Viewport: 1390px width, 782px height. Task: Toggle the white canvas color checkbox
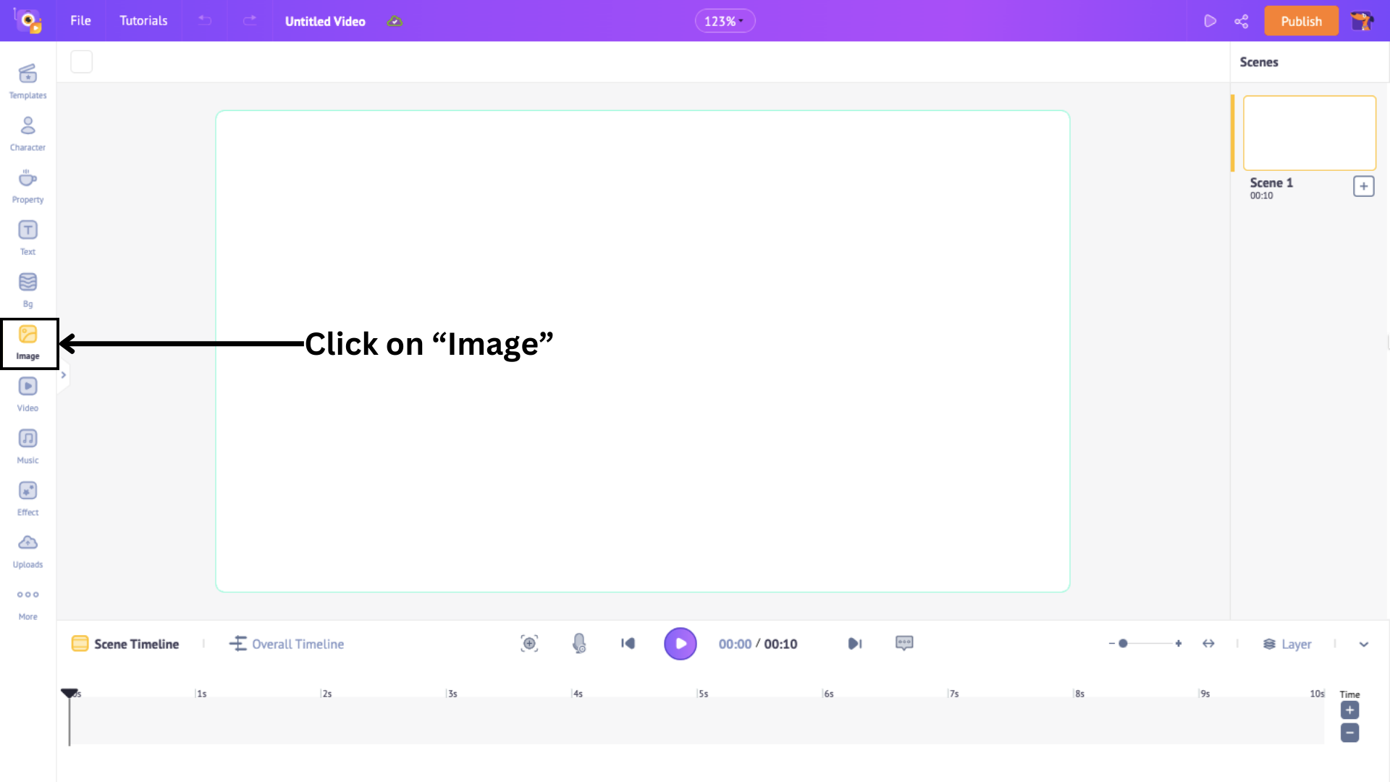[81, 62]
